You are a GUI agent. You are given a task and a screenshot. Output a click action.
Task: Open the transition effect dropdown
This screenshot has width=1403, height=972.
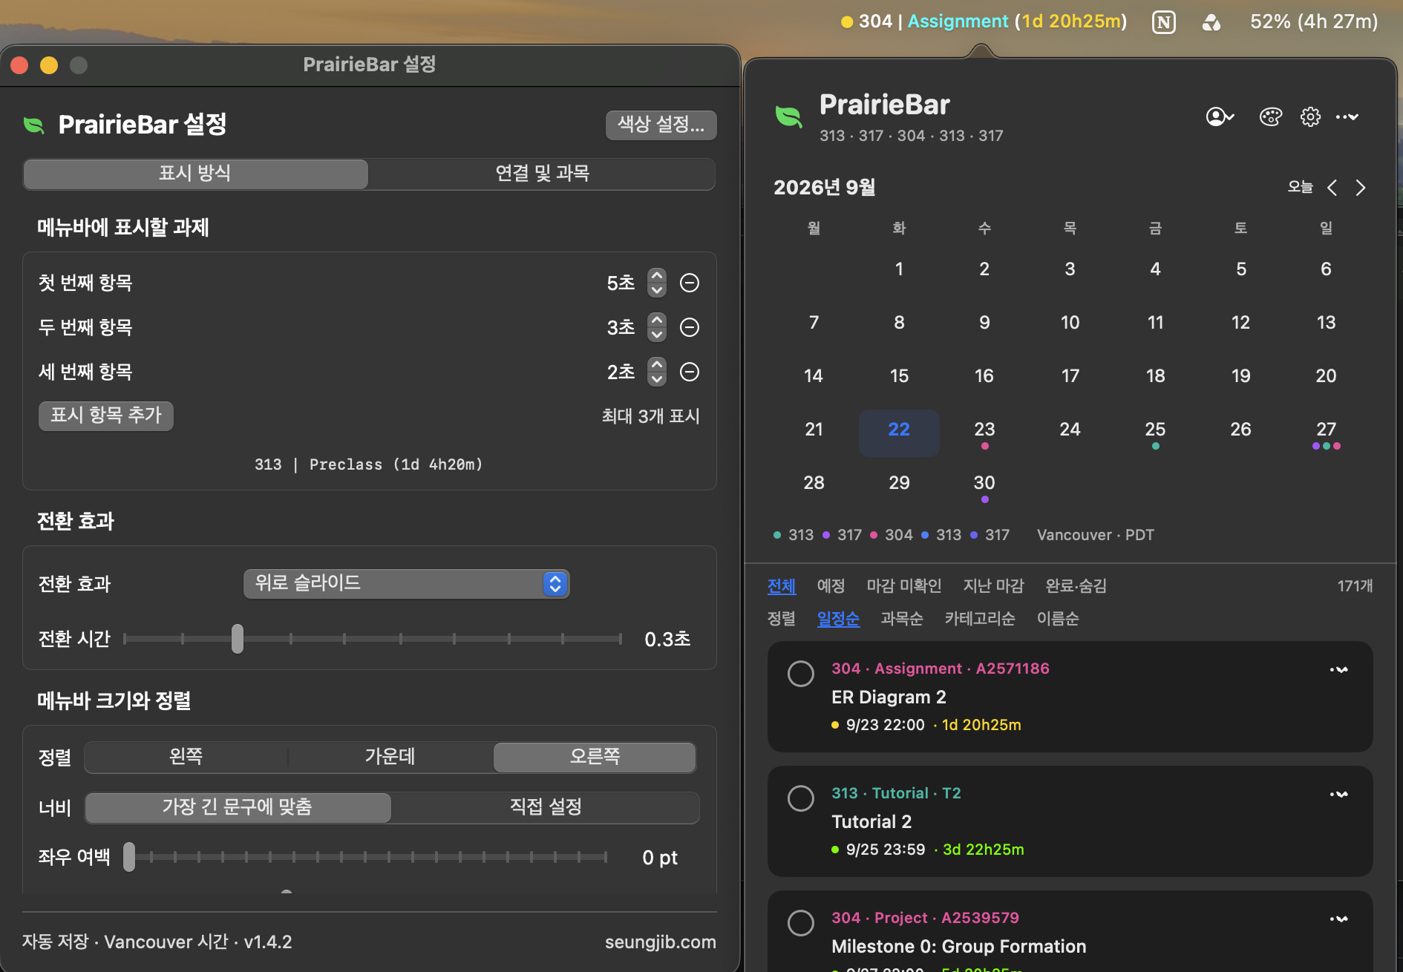(406, 584)
